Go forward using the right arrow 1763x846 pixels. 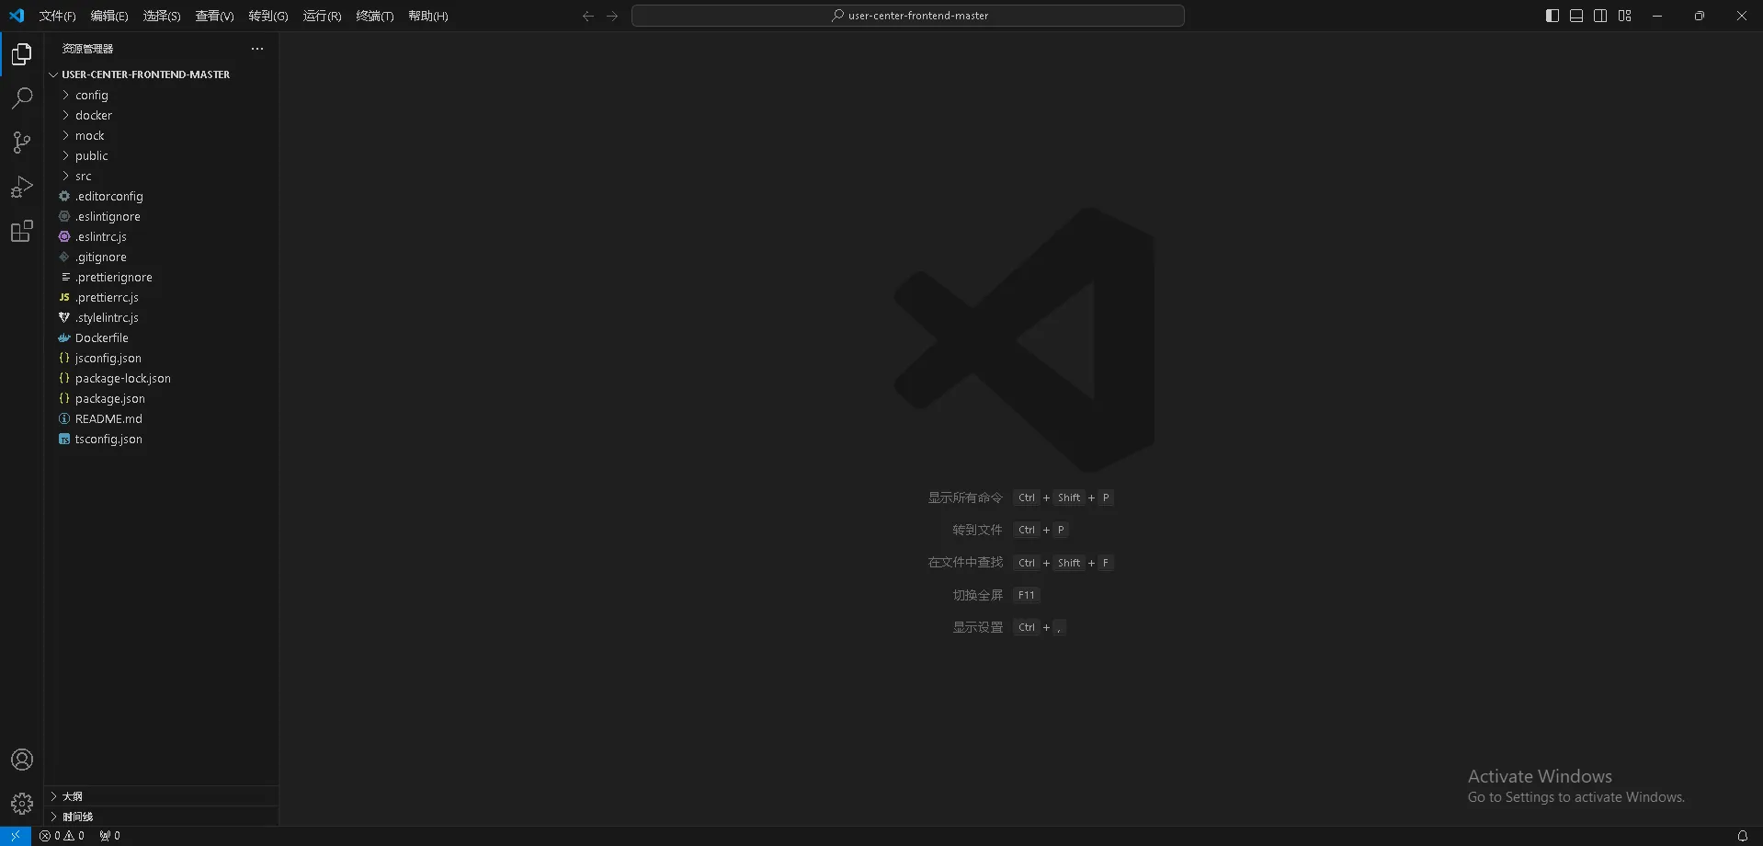coord(612,16)
